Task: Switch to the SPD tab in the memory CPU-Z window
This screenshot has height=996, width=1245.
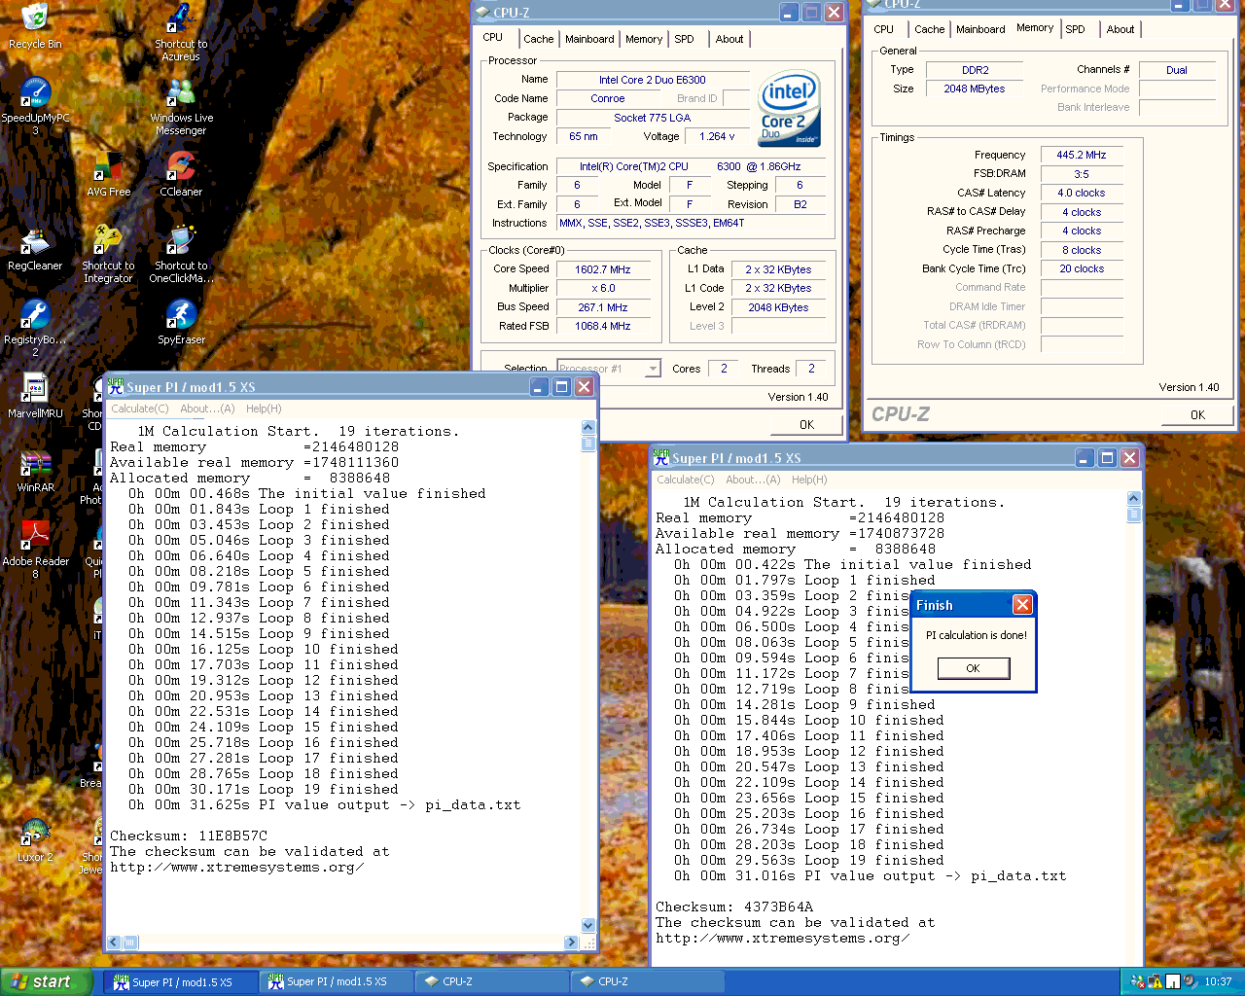Action: [x=1075, y=29]
